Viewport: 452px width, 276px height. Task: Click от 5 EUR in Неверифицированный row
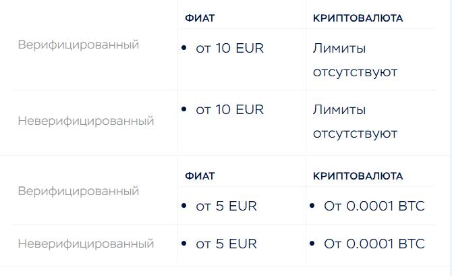226,244
